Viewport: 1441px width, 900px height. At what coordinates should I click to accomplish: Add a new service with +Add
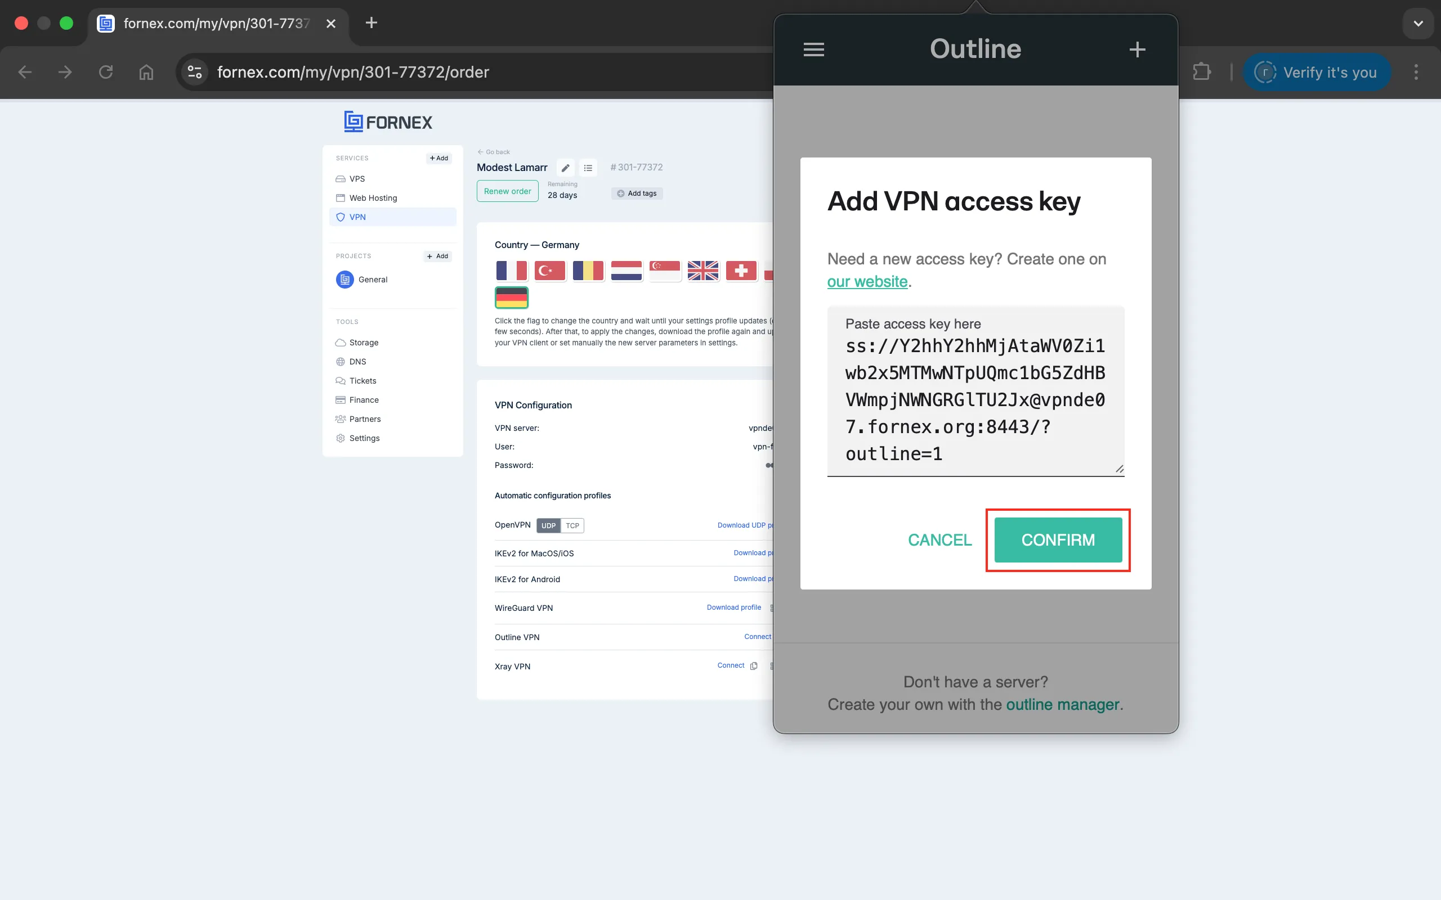click(439, 158)
